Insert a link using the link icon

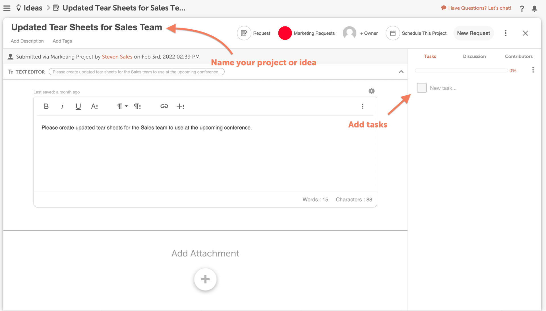(x=164, y=106)
